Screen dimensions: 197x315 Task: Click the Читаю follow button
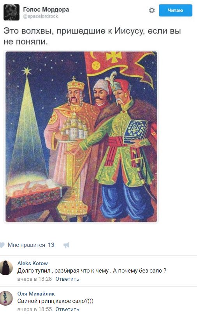click(x=175, y=10)
